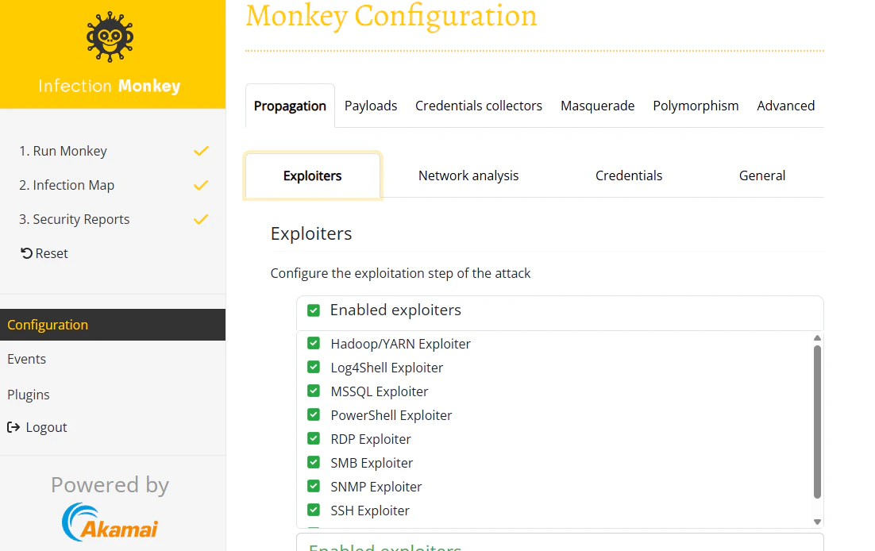Click the Monkey Configuration page title

391,16
